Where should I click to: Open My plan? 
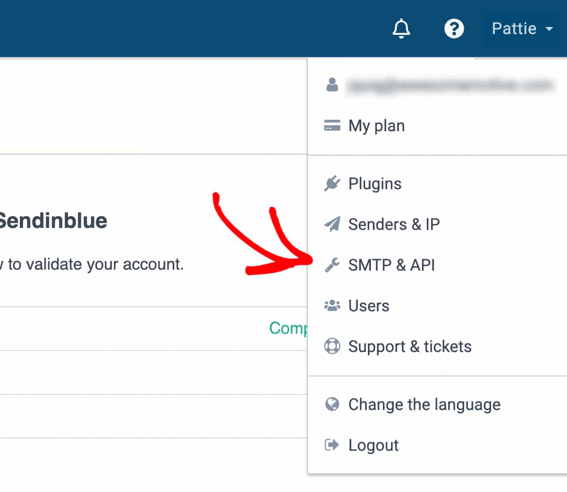click(375, 125)
